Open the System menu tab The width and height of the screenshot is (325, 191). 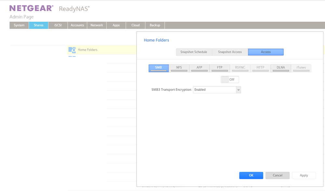19,25
